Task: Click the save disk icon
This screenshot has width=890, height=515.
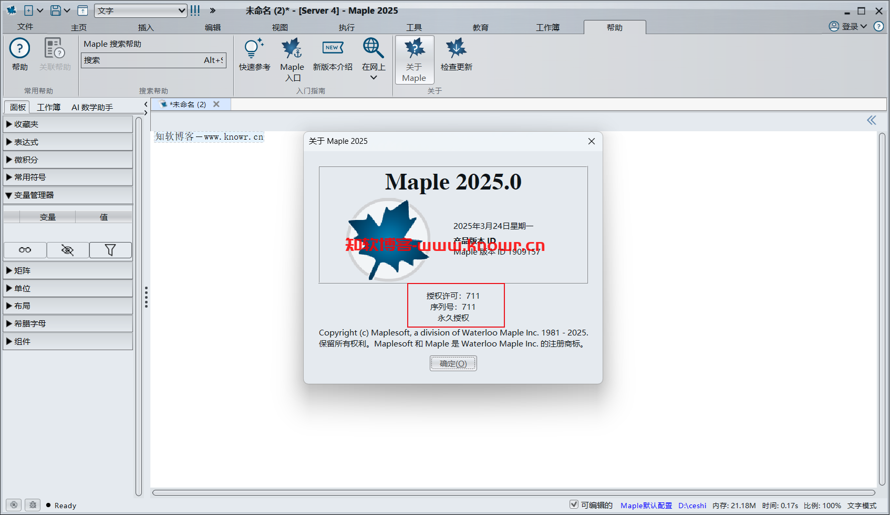Action: [56, 10]
